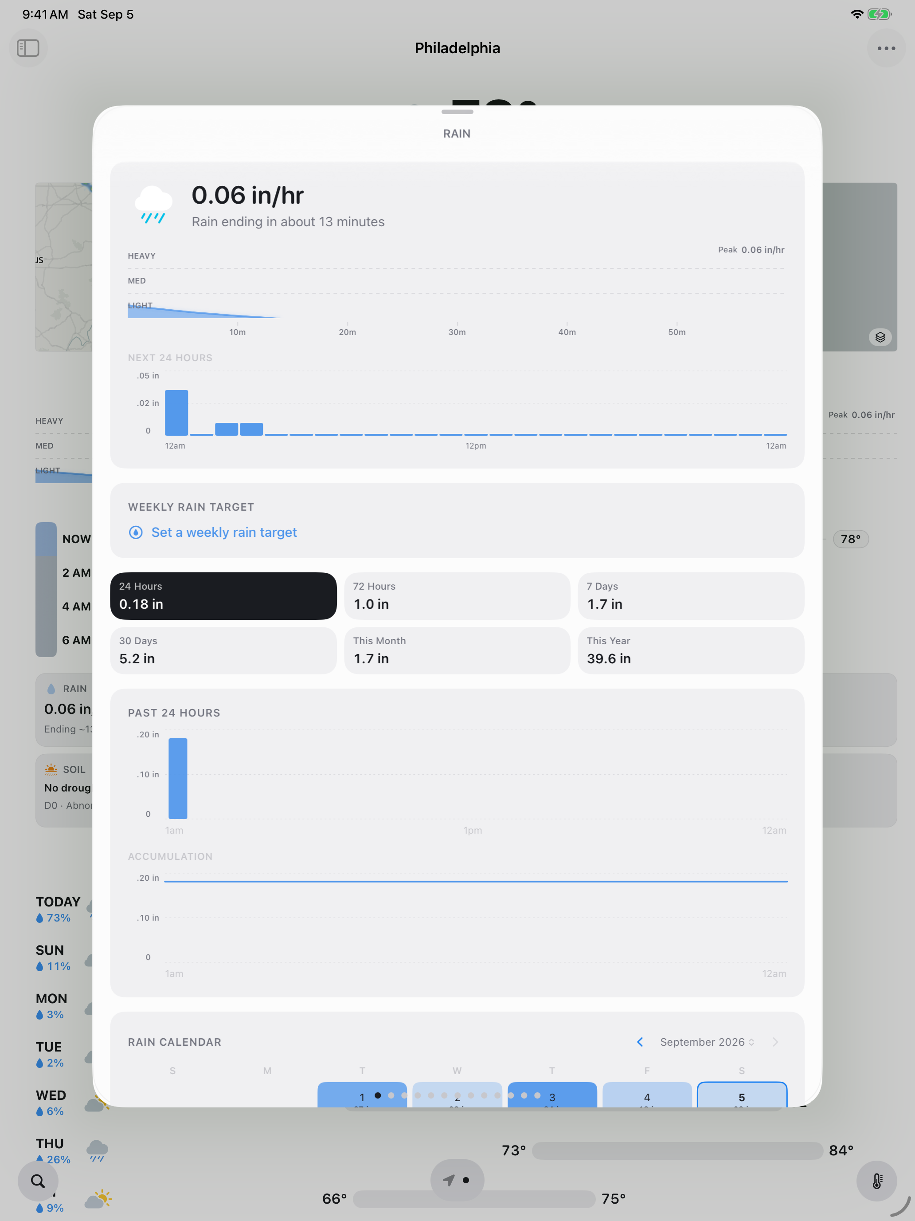Go to previous month in rain calendar
The image size is (915, 1221).
pos(640,1042)
